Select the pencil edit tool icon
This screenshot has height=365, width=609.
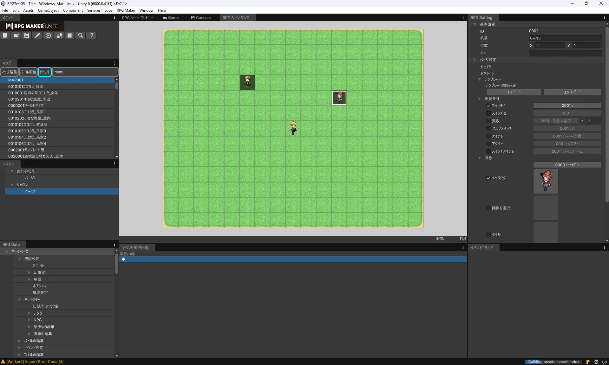pyautogui.click(x=38, y=35)
